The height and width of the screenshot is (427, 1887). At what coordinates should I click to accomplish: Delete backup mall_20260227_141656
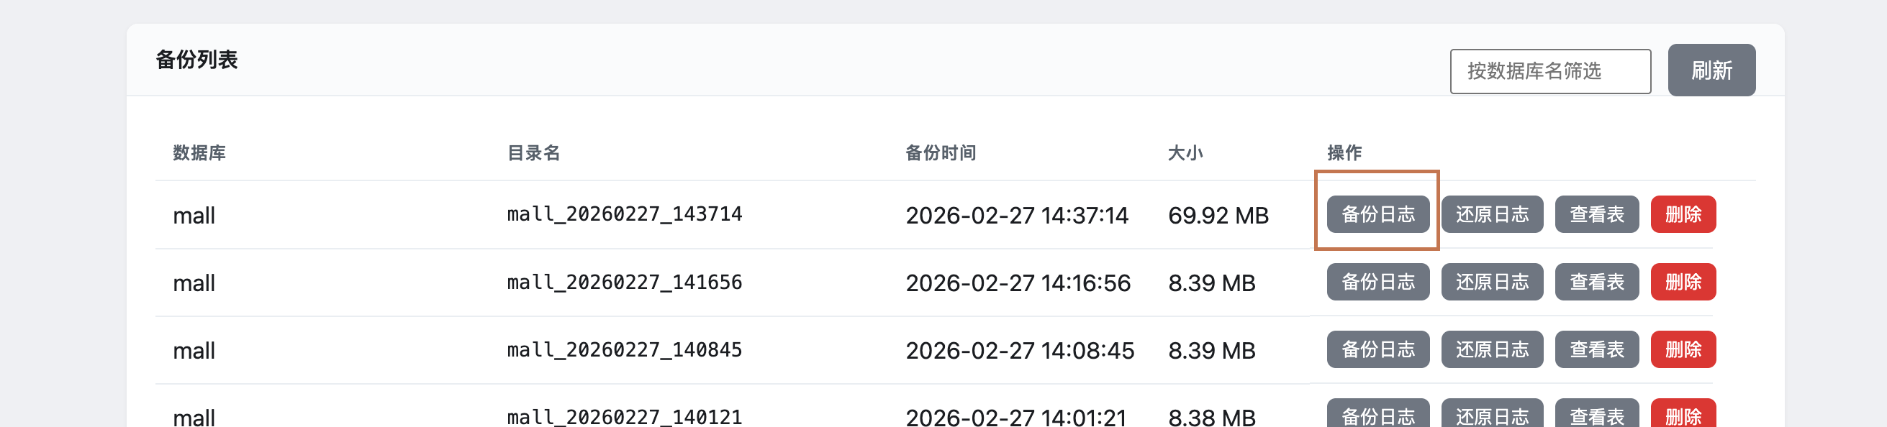tap(1683, 283)
